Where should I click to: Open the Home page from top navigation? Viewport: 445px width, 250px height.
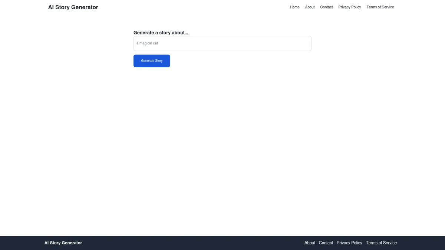[x=294, y=7]
